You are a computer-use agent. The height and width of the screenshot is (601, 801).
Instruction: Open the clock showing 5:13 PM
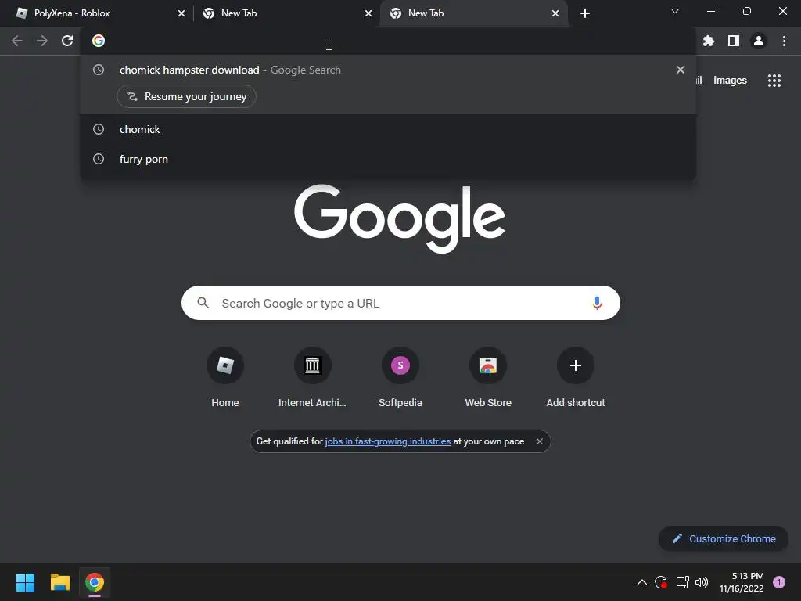[742, 582]
